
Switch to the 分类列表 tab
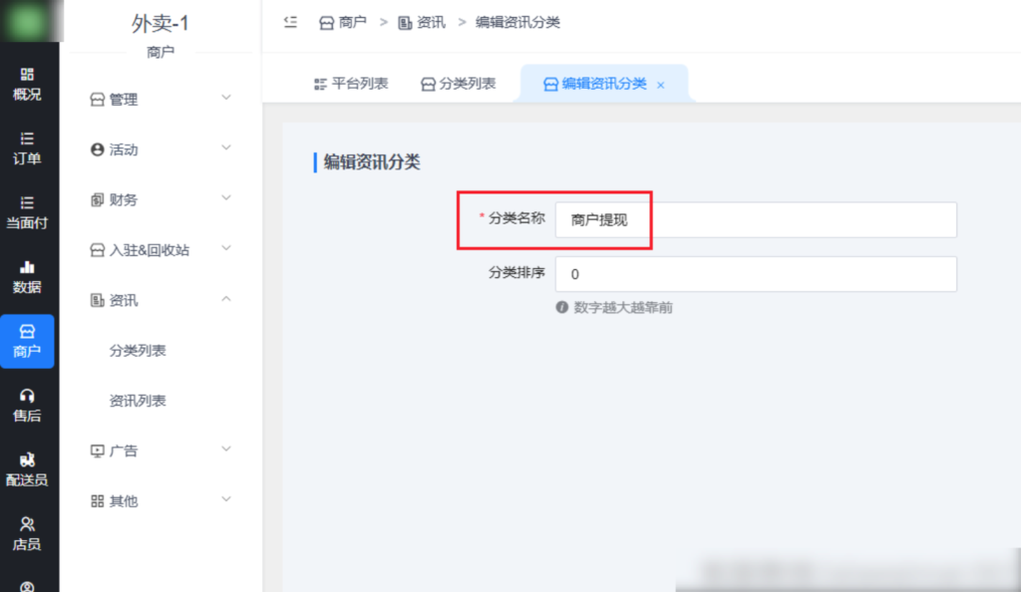point(458,84)
